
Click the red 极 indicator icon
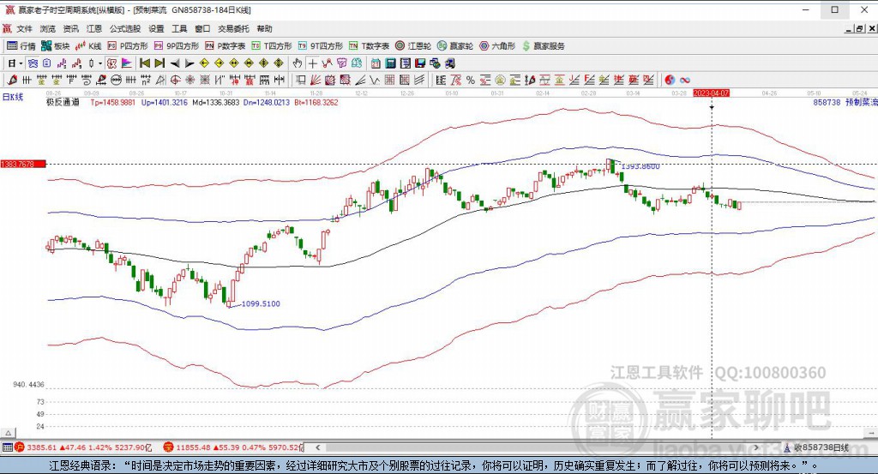[111, 63]
